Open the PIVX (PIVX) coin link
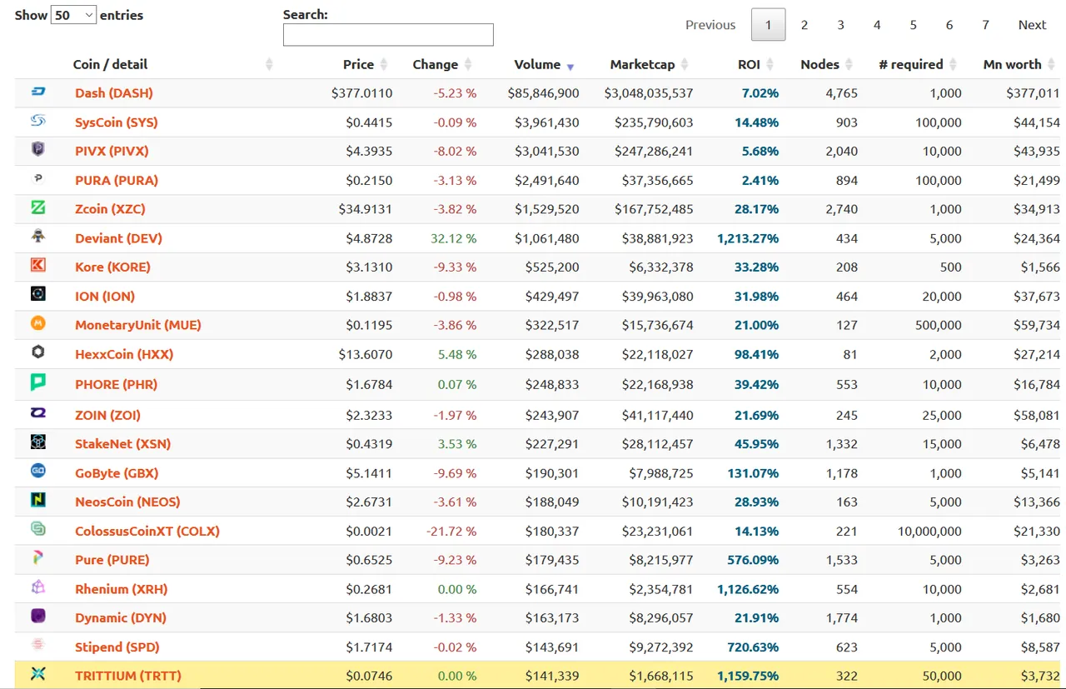 click(x=112, y=151)
